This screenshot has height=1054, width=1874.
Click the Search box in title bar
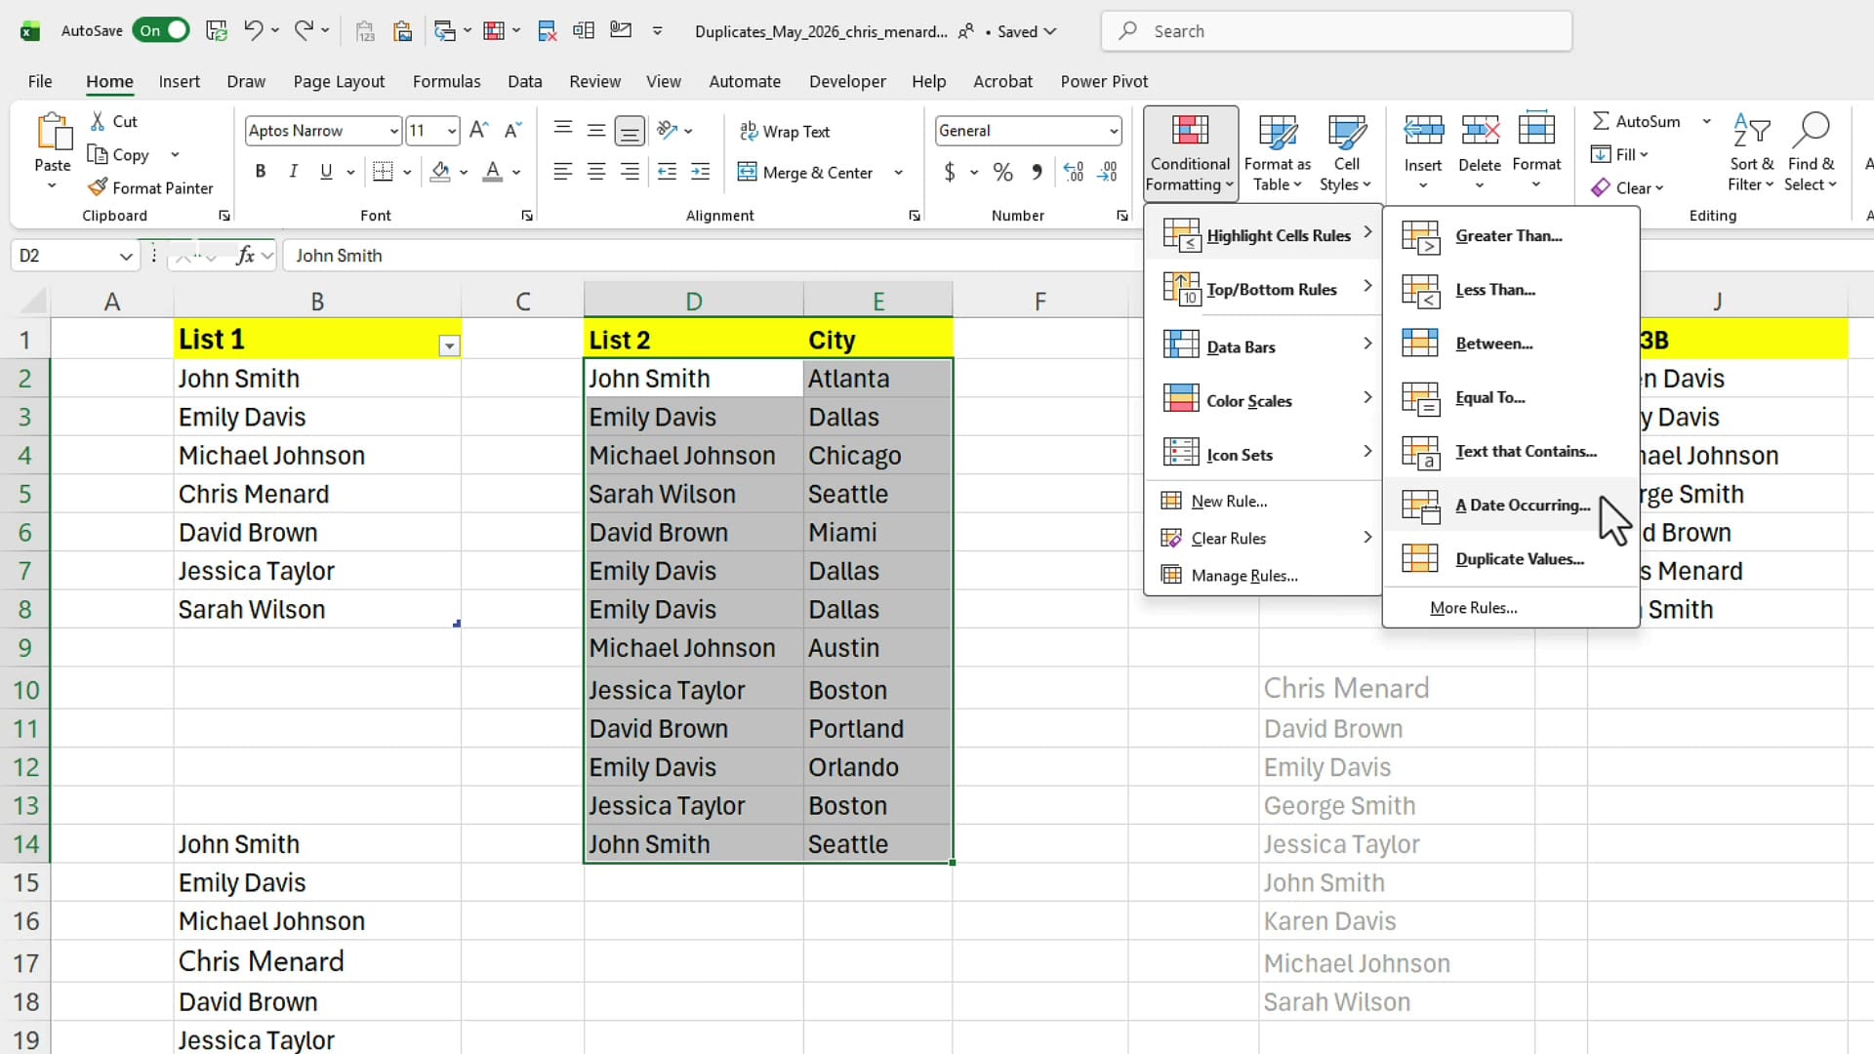1336,31
